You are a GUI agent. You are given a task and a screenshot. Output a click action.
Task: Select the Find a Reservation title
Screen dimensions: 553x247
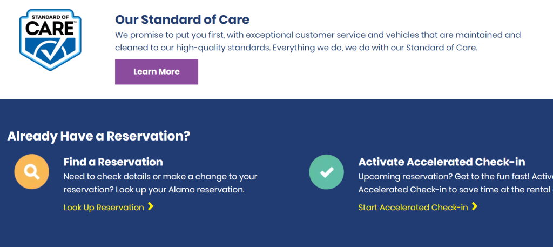[x=113, y=162]
